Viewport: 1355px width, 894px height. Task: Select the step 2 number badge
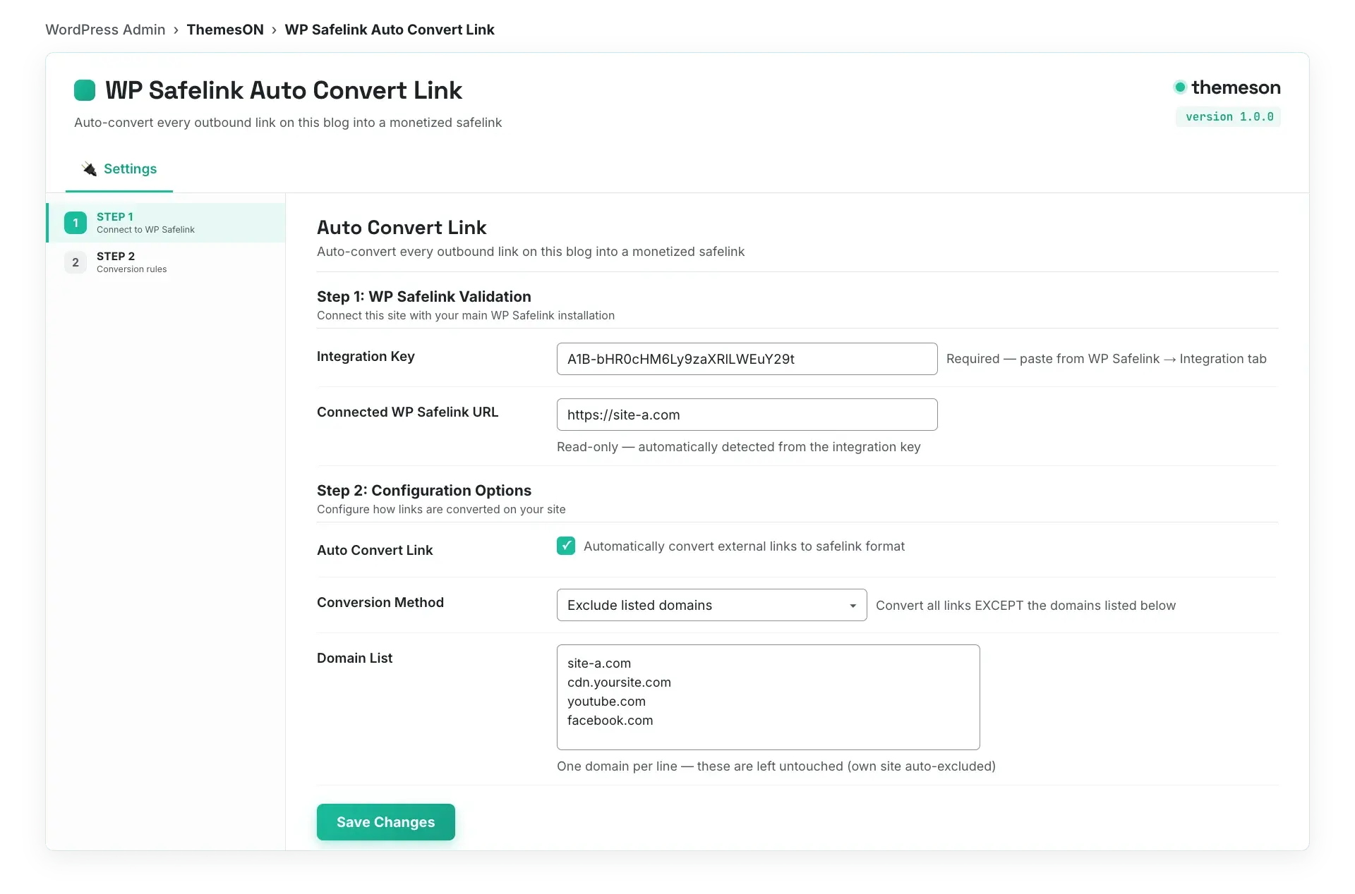point(76,262)
